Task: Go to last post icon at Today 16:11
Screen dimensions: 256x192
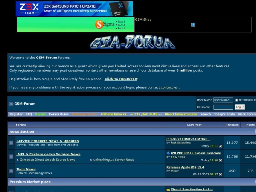Action: pyautogui.click(x=221, y=146)
